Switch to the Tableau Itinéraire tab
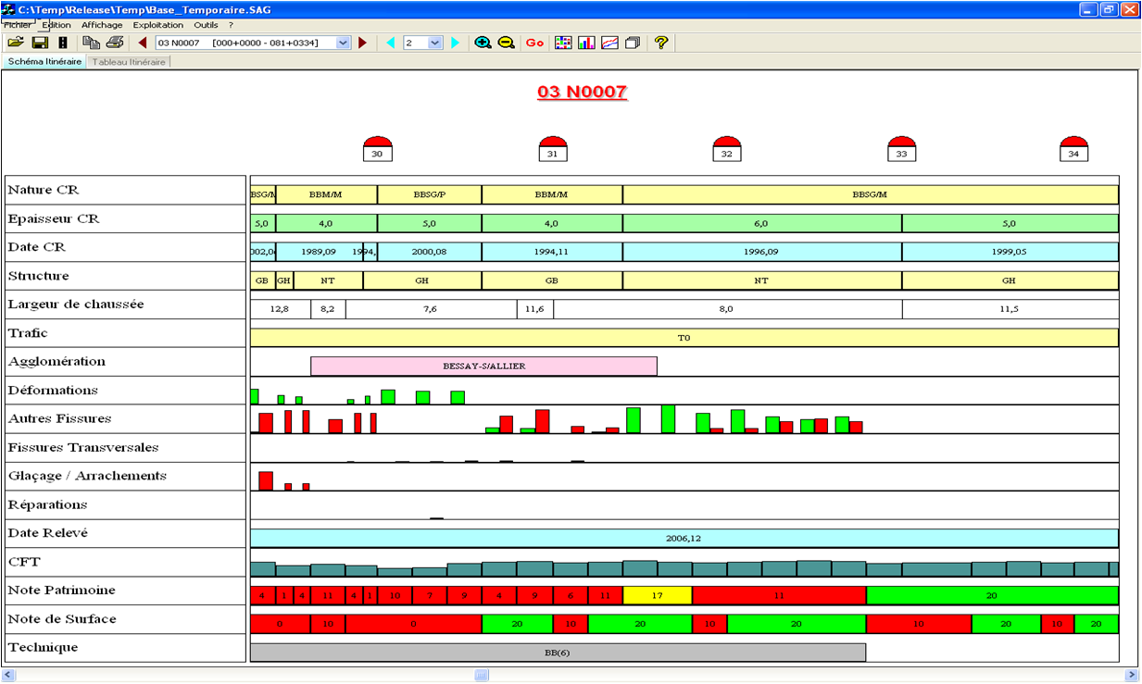Viewport: 1142px width, 684px height. click(x=129, y=62)
